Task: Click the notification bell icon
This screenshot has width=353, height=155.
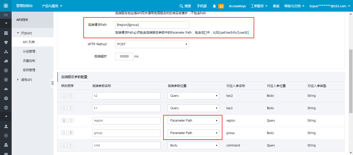Action: click(214, 6)
